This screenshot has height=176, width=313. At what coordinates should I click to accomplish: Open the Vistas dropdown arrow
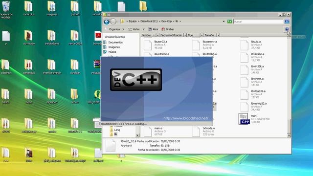pyautogui.click(x=143, y=29)
